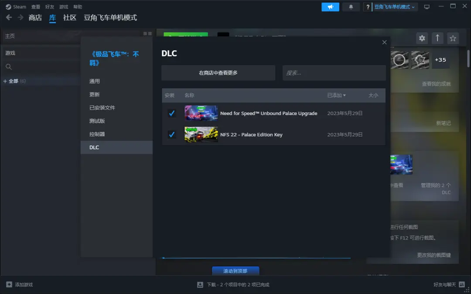
Task: Open the downloads icon in bottom bar
Action: click(200, 284)
